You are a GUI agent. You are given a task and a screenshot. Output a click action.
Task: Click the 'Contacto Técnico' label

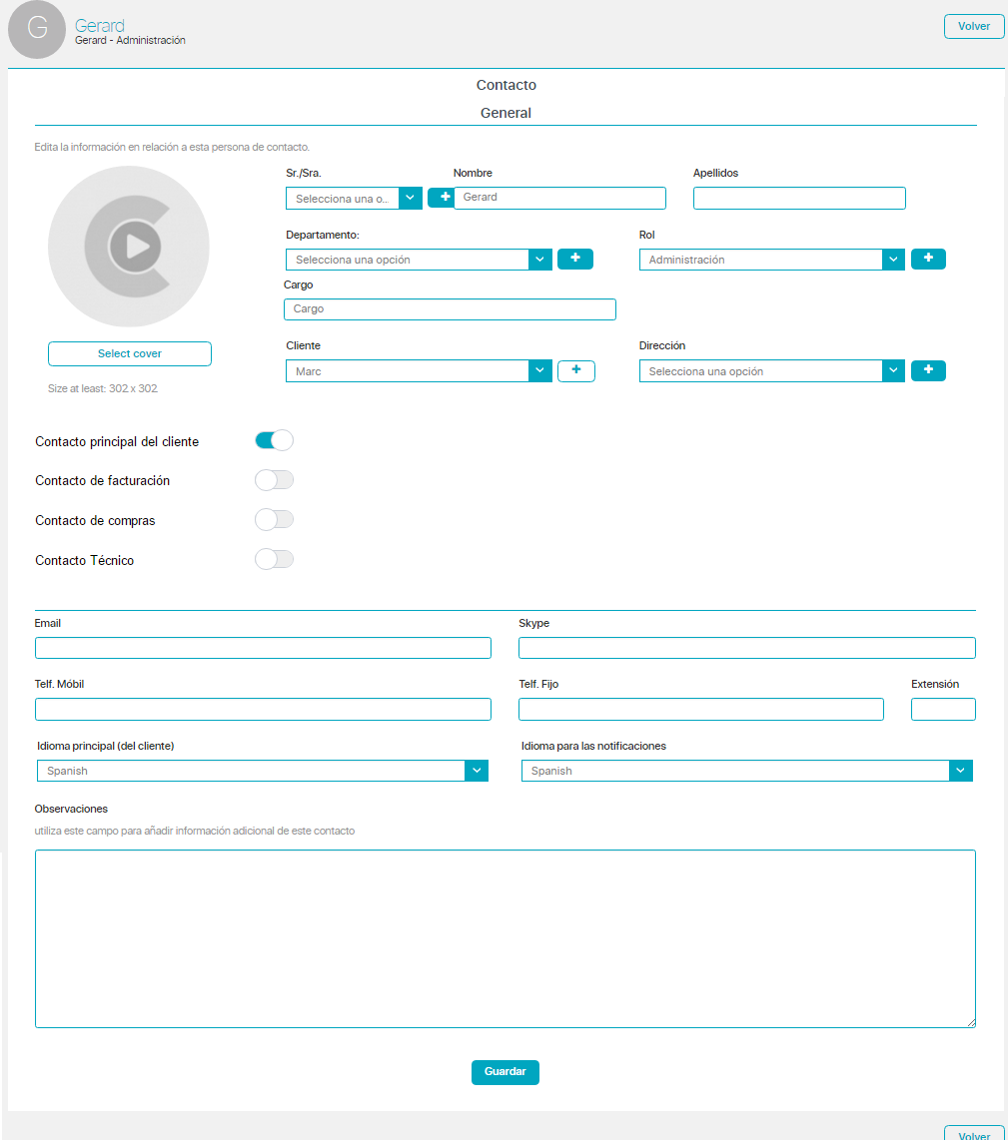coord(85,561)
